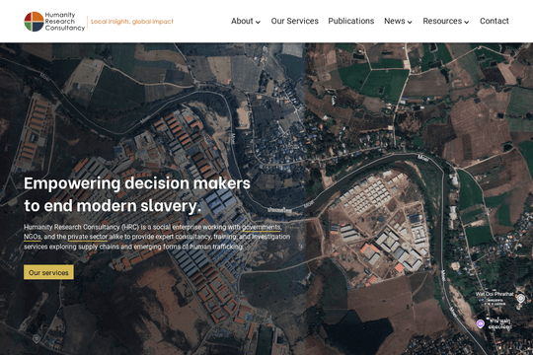Follow the governments link in the description
The height and width of the screenshot is (355, 533).
pos(262,227)
